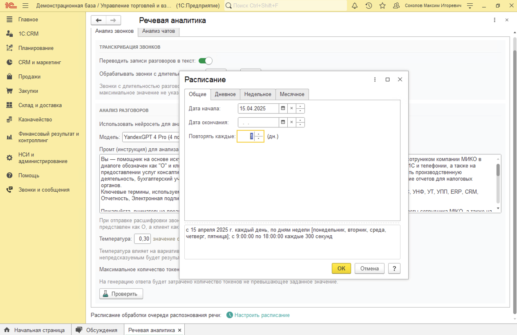
Task: Open the hamburger main menu
Action: coord(25,6)
